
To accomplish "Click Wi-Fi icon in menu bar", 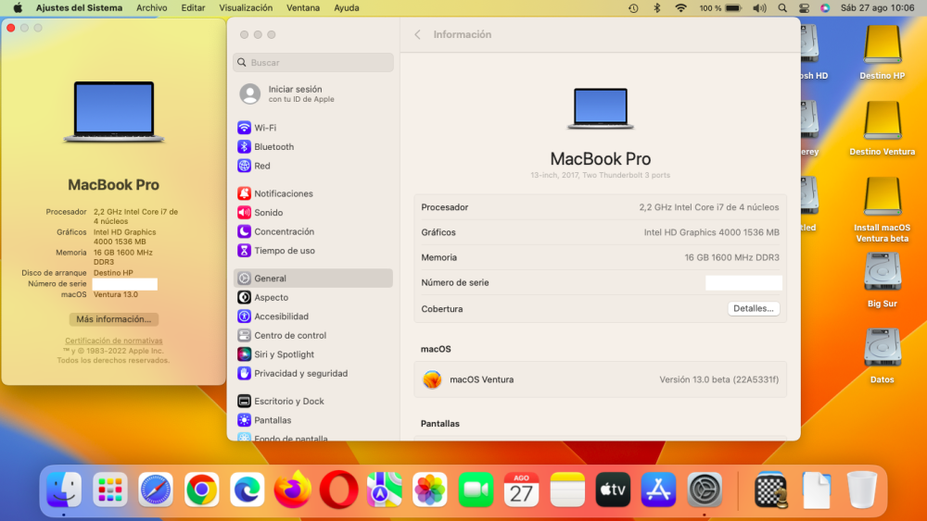I will pyautogui.click(x=681, y=8).
